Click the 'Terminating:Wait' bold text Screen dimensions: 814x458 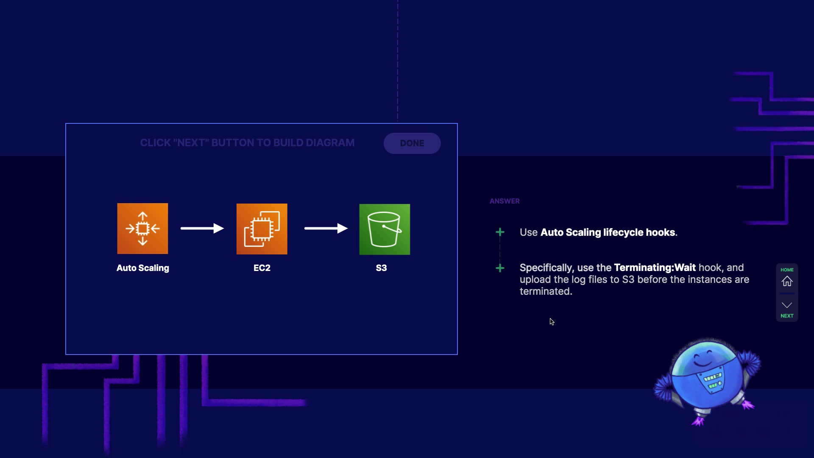[x=655, y=268]
